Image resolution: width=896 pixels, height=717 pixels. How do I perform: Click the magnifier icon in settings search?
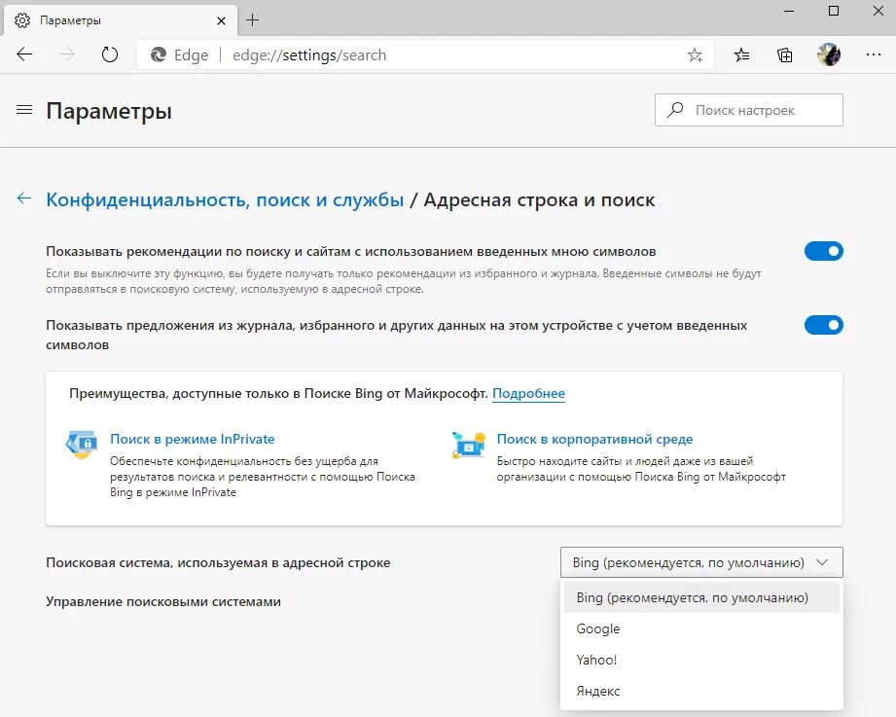pyautogui.click(x=675, y=110)
